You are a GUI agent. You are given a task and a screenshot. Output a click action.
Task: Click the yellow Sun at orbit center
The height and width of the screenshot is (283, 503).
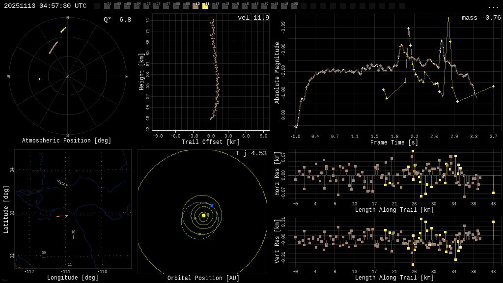203,215
